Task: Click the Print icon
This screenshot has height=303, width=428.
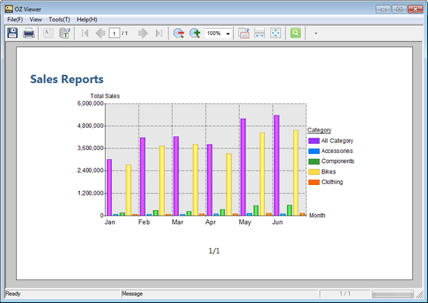Action: (29, 33)
